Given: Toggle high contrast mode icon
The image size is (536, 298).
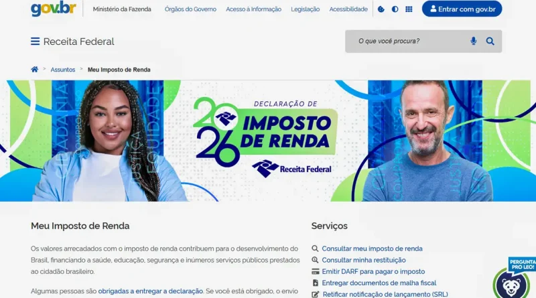Looking at the screenshot, I should coord(395,9).
